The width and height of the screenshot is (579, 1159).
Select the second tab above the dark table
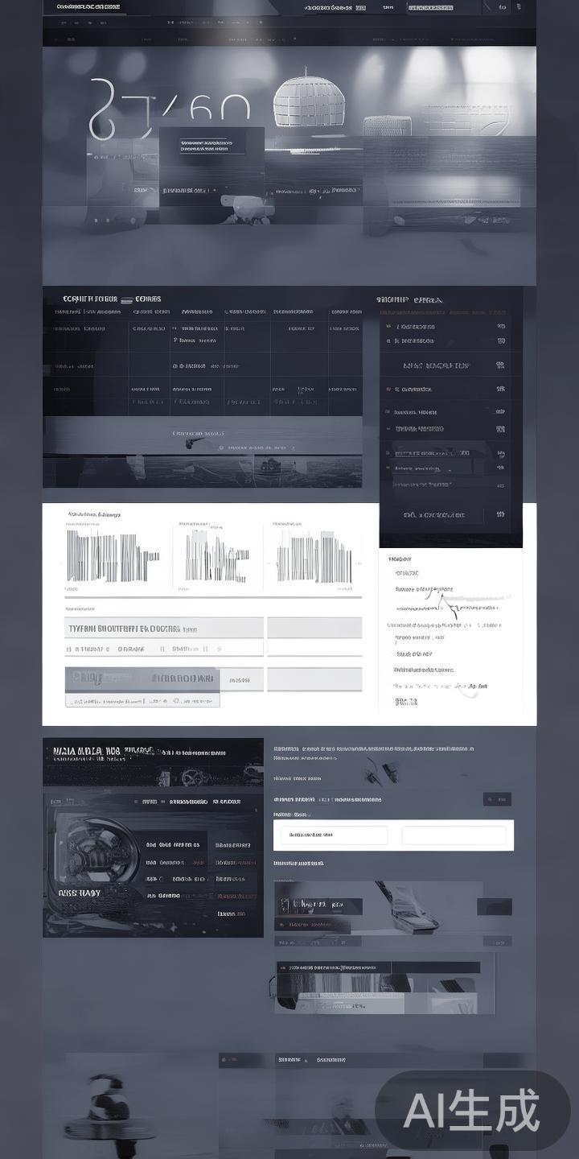point(148,299)
